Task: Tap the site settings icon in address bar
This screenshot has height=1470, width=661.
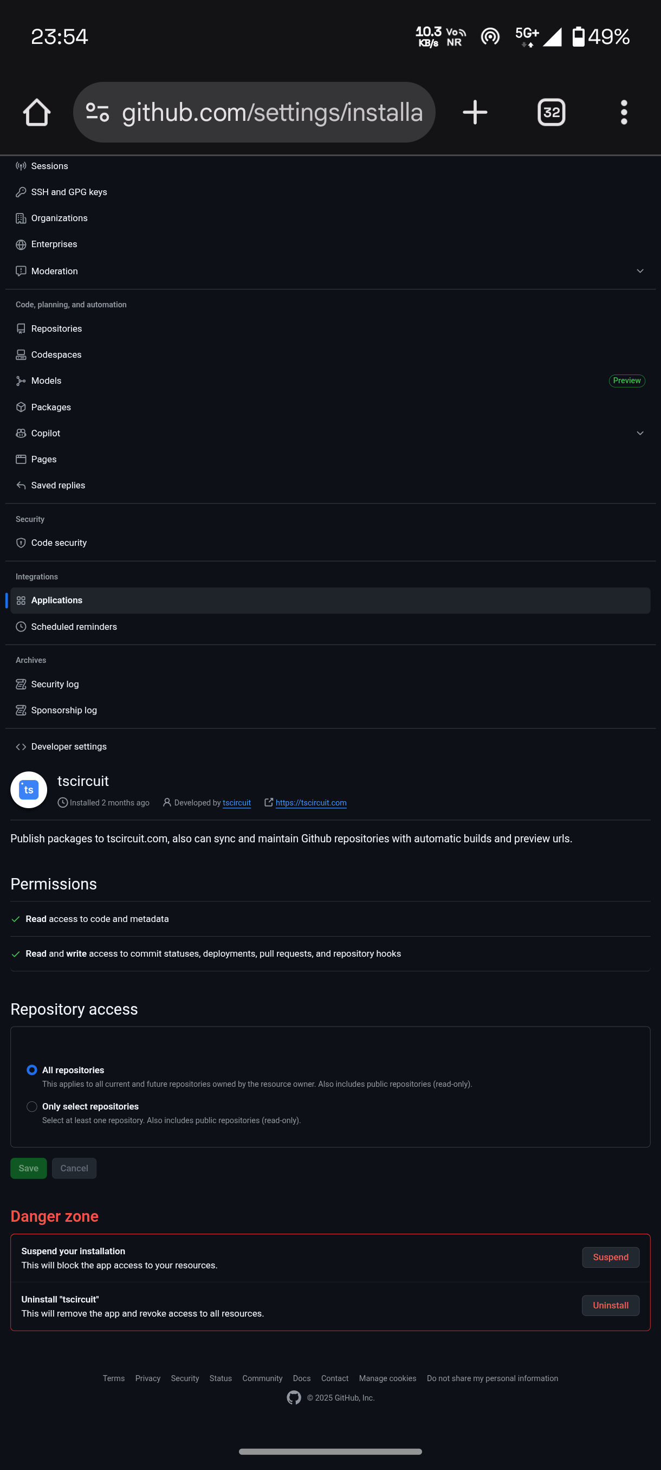Action: click(98, 112)
